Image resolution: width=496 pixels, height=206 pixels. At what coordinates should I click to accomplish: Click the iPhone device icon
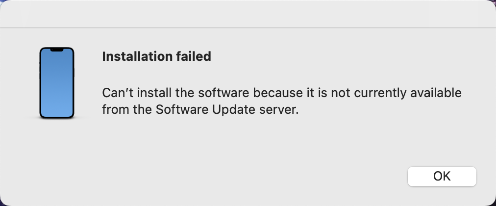coord(57,83)
